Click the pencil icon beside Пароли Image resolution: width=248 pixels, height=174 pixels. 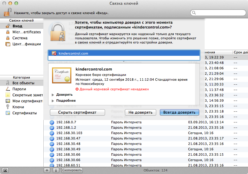[8, 89]
